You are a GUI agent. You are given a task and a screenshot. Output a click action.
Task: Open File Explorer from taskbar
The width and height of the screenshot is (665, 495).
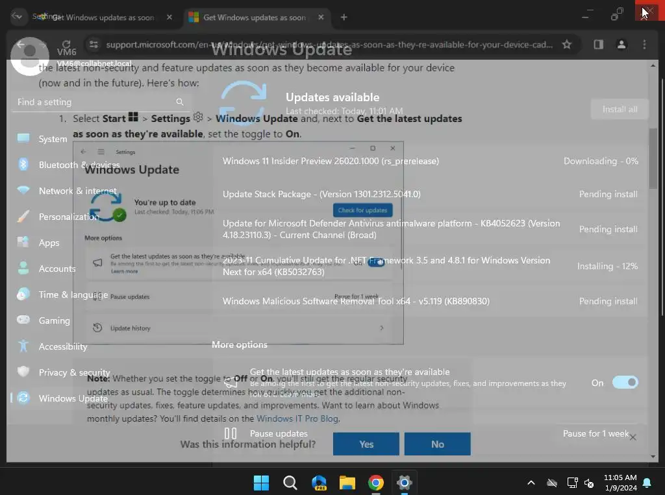[347, 482]
